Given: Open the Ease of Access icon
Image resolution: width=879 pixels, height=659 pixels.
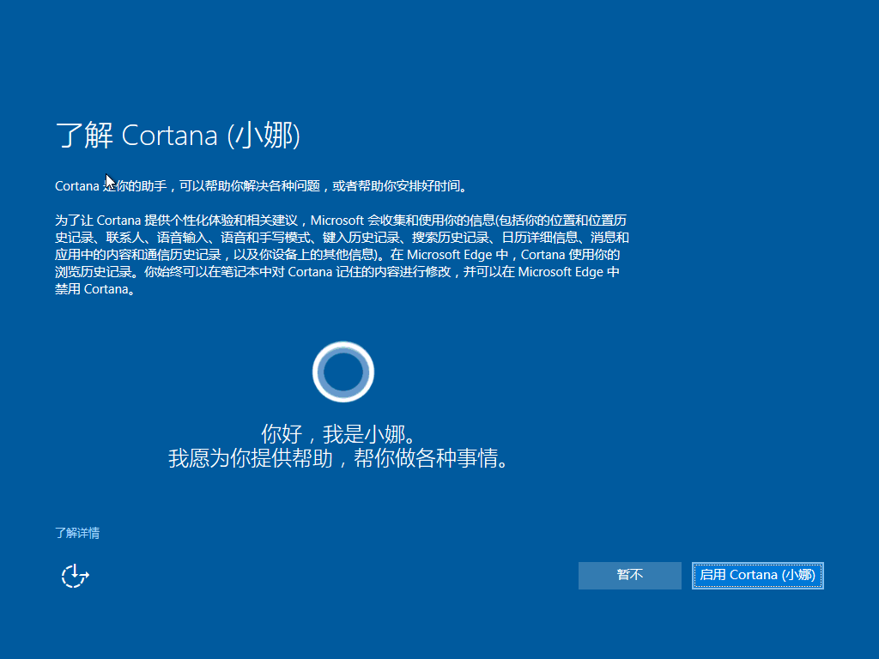Looking at the screenshot, I should click(76, 576).
